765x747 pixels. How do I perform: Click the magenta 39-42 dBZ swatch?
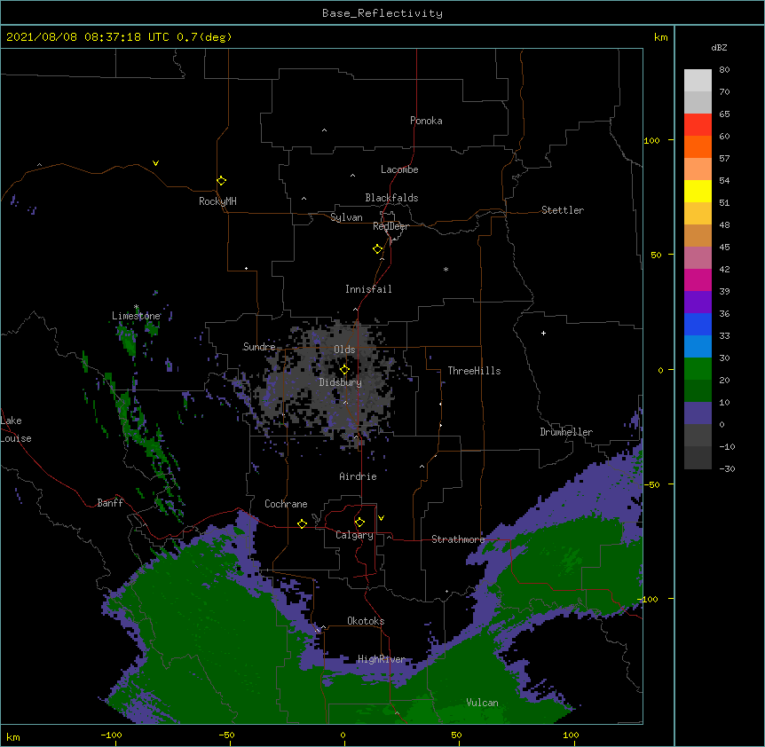point(698,279)
